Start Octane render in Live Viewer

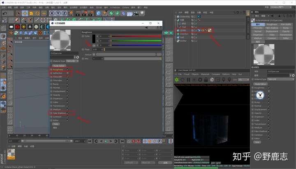(x=177, y=80)
